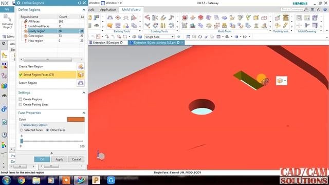Click the checkmark validation icon in Tooling Validation
329x185 pixels.
pyautogui.click(x=278, y=17)
